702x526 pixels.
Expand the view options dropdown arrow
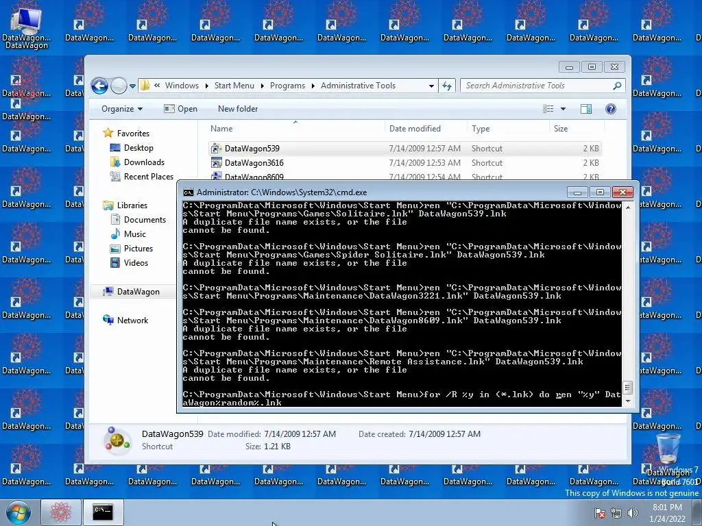coord(564,109)
